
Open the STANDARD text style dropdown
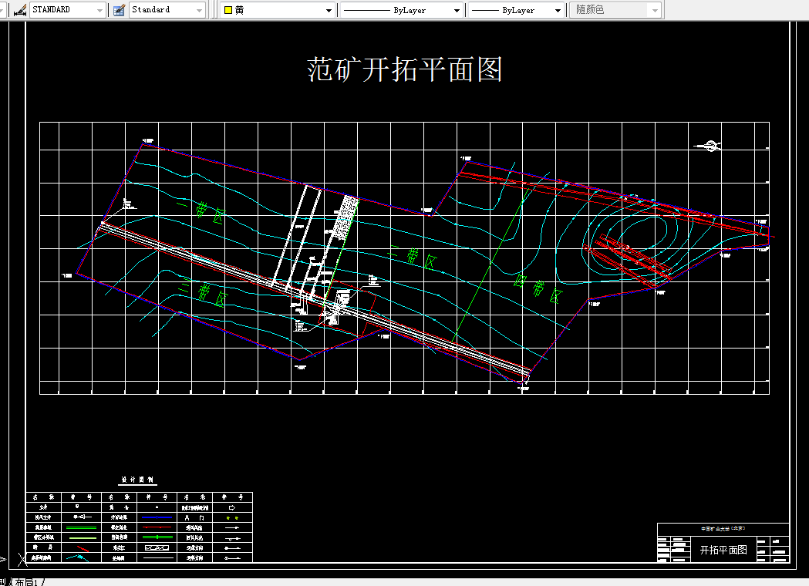[x=99, y=9]
